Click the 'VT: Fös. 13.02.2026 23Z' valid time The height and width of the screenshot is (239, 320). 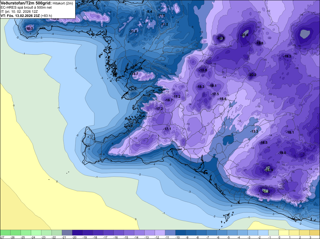click(20, 16)
